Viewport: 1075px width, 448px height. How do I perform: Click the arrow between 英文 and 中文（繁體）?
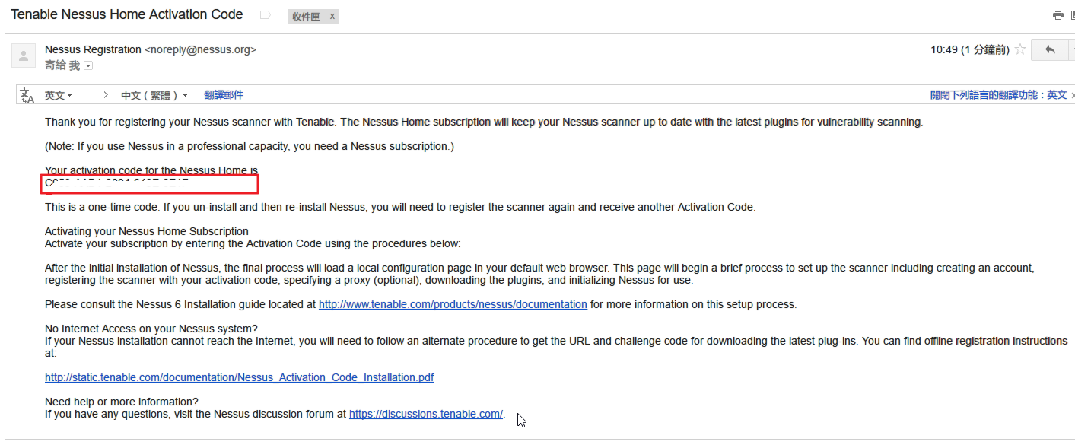(x=106, y=95)
